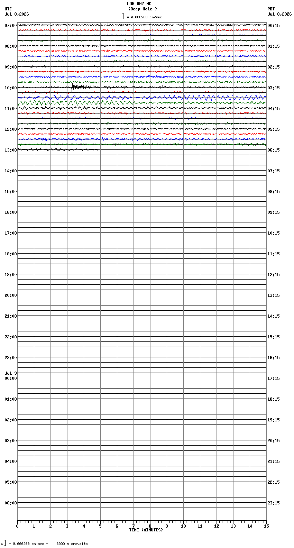Screen dimensions: 294x548
Task: Click the 00:15 PDT time label
Action: click(x=274, y=26)
